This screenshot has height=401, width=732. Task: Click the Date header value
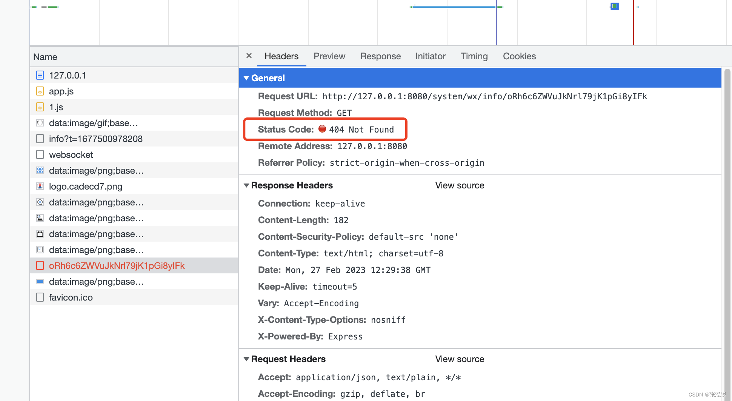358,270
